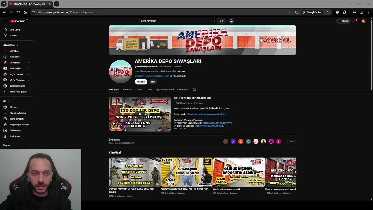Play the featured SON 4 YILIN video
The height and width of the screenshot is (210, 373).
coord(140,114)
